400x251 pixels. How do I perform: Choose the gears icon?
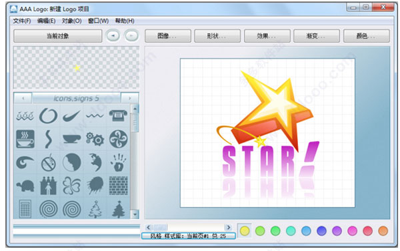click(95, 139)
